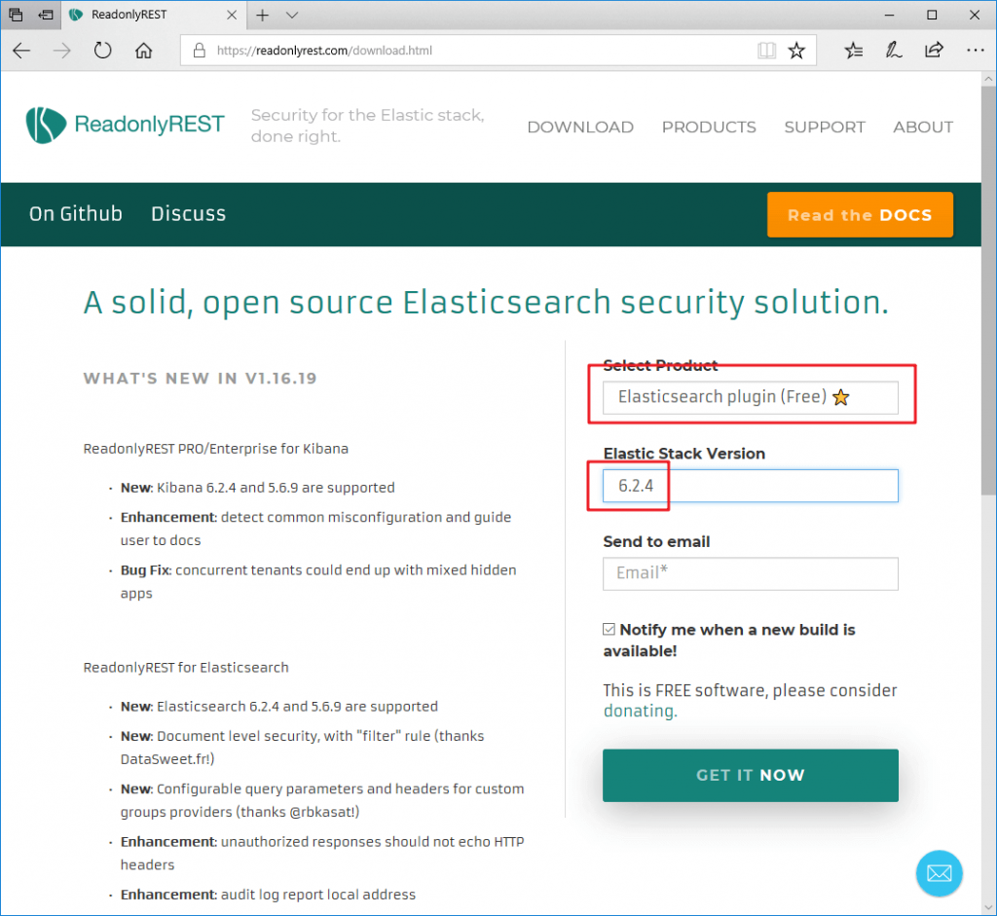
Task: Open the browser settings ellipsis menu
Action: click(x=975, y=51)
